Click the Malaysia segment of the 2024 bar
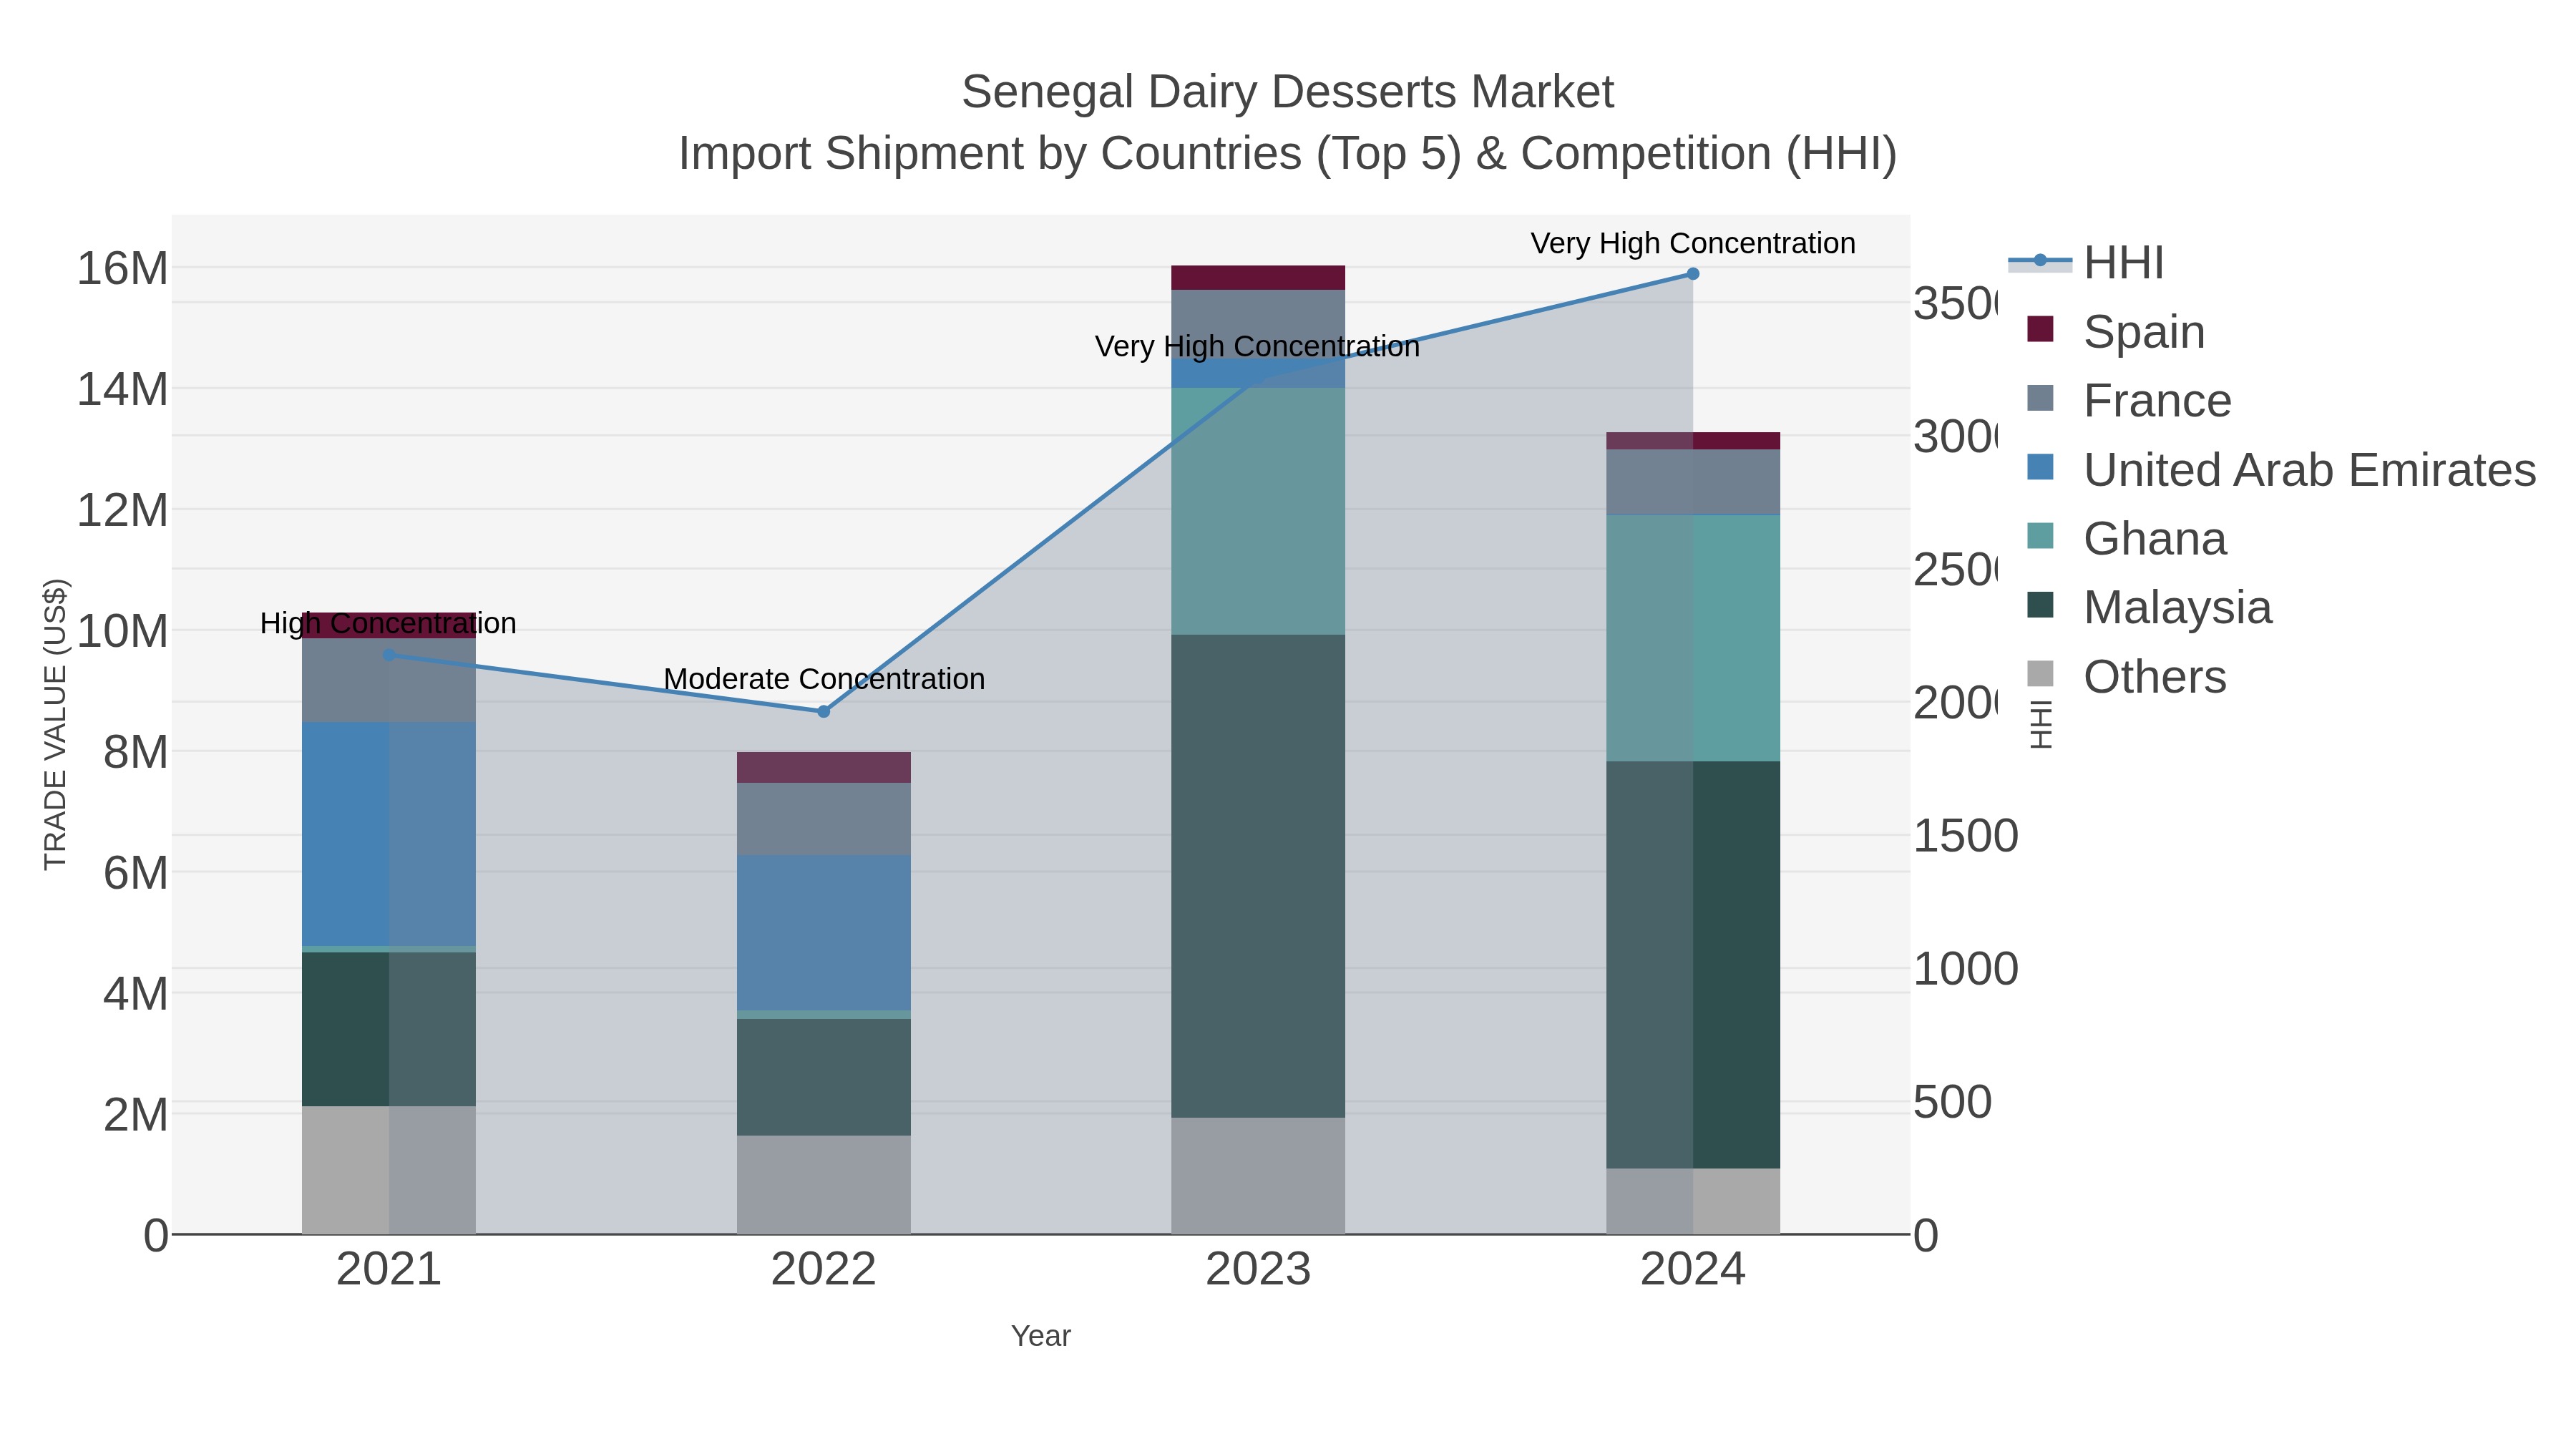Screen dimensions: 2576x1449 point(1693,965)
